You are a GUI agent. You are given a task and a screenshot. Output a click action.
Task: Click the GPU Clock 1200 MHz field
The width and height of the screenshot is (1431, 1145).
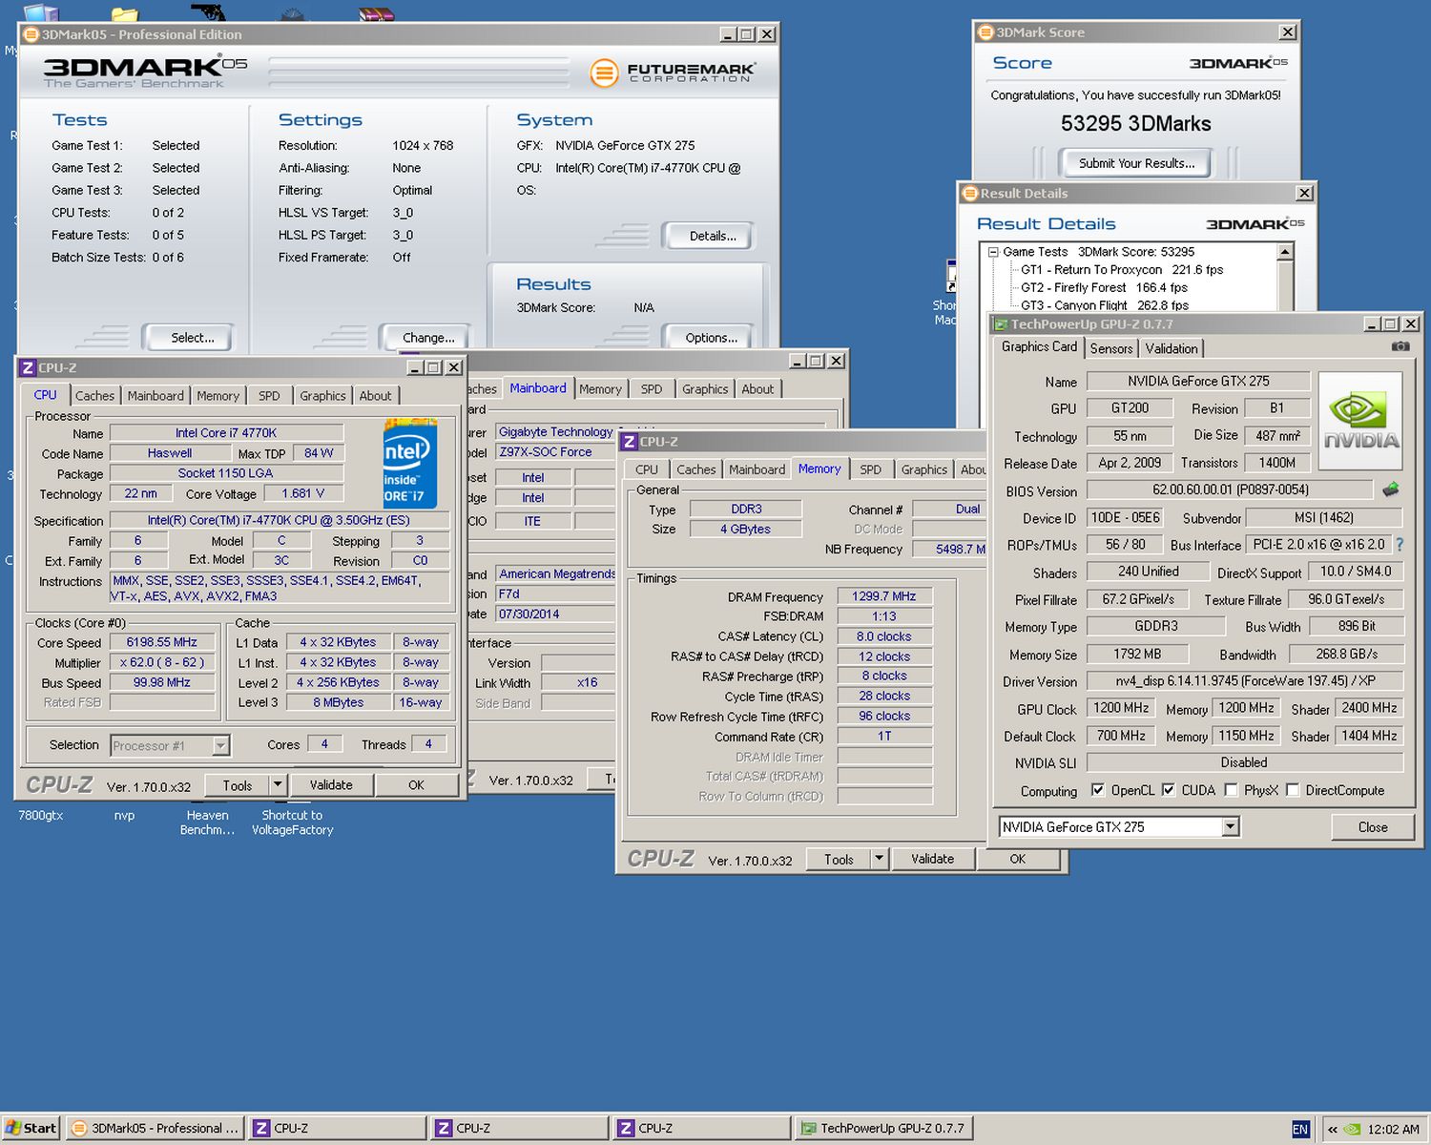(x=1121, y=708)
